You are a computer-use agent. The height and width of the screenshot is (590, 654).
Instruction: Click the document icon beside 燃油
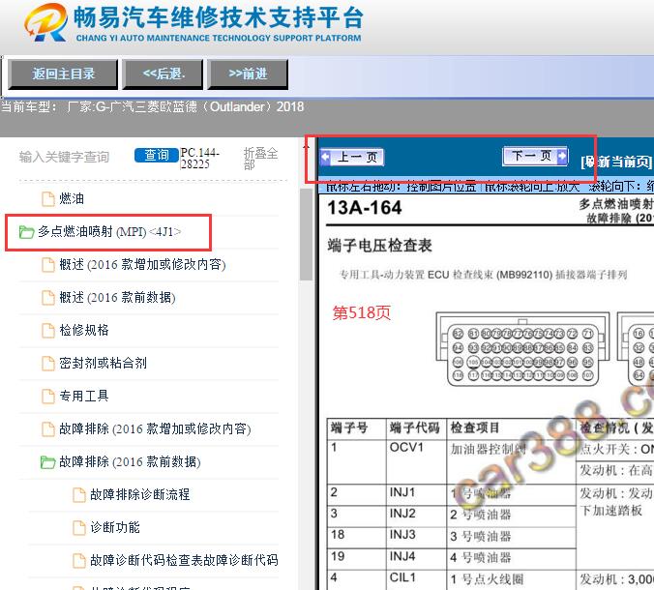[x=48, y=199]
